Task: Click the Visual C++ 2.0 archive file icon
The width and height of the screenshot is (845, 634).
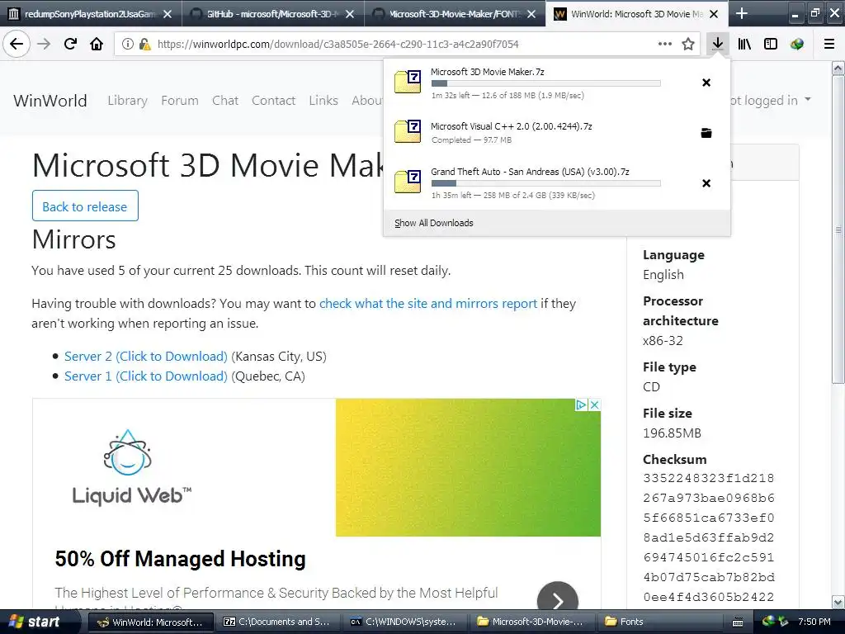Action: (408, 131)
